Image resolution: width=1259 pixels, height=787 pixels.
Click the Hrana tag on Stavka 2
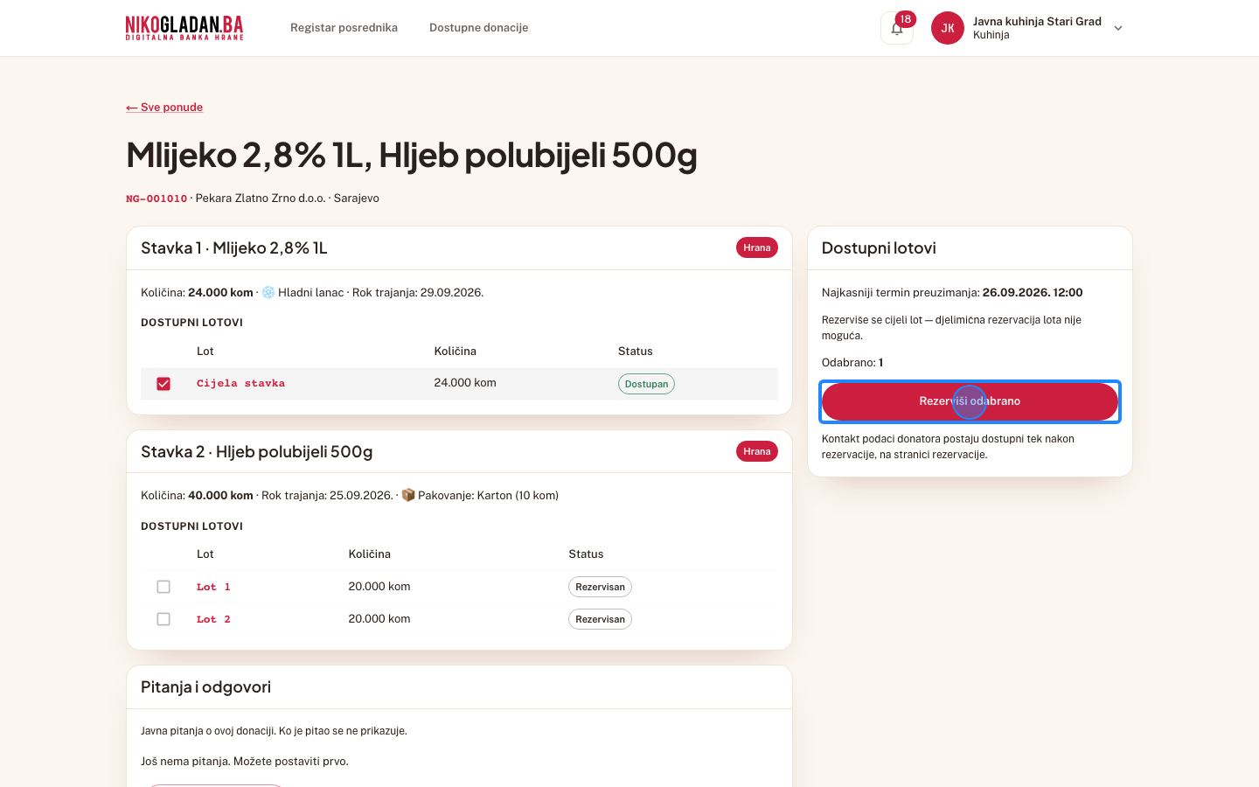pyautogui.click(x=757, y=451)
